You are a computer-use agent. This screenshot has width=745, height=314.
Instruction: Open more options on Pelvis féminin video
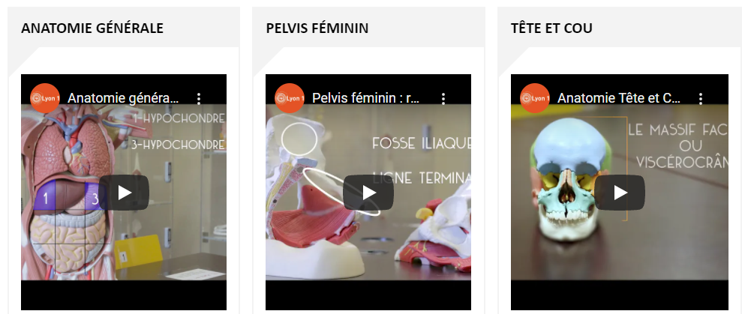(443, 99)
